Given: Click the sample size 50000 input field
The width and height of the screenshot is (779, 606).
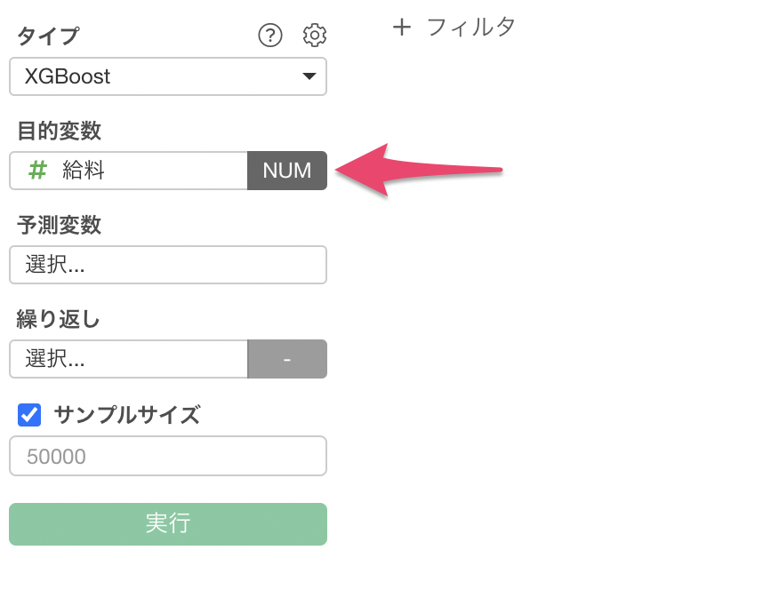Looking at the screenshot, I should 168,456.
